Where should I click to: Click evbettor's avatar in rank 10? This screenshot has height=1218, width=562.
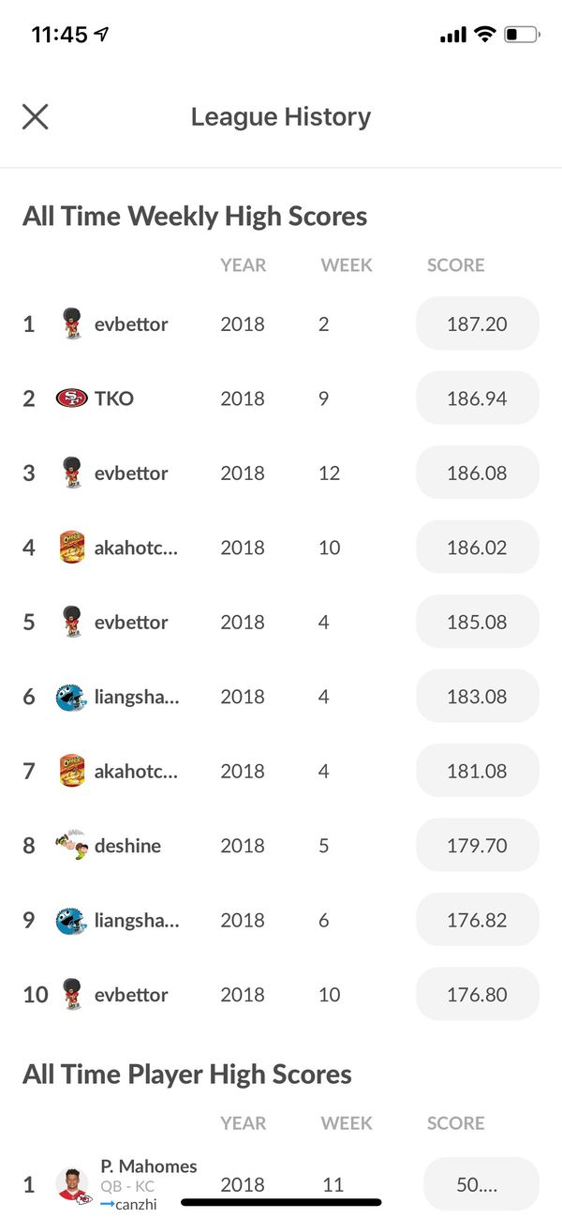point(71,994)
